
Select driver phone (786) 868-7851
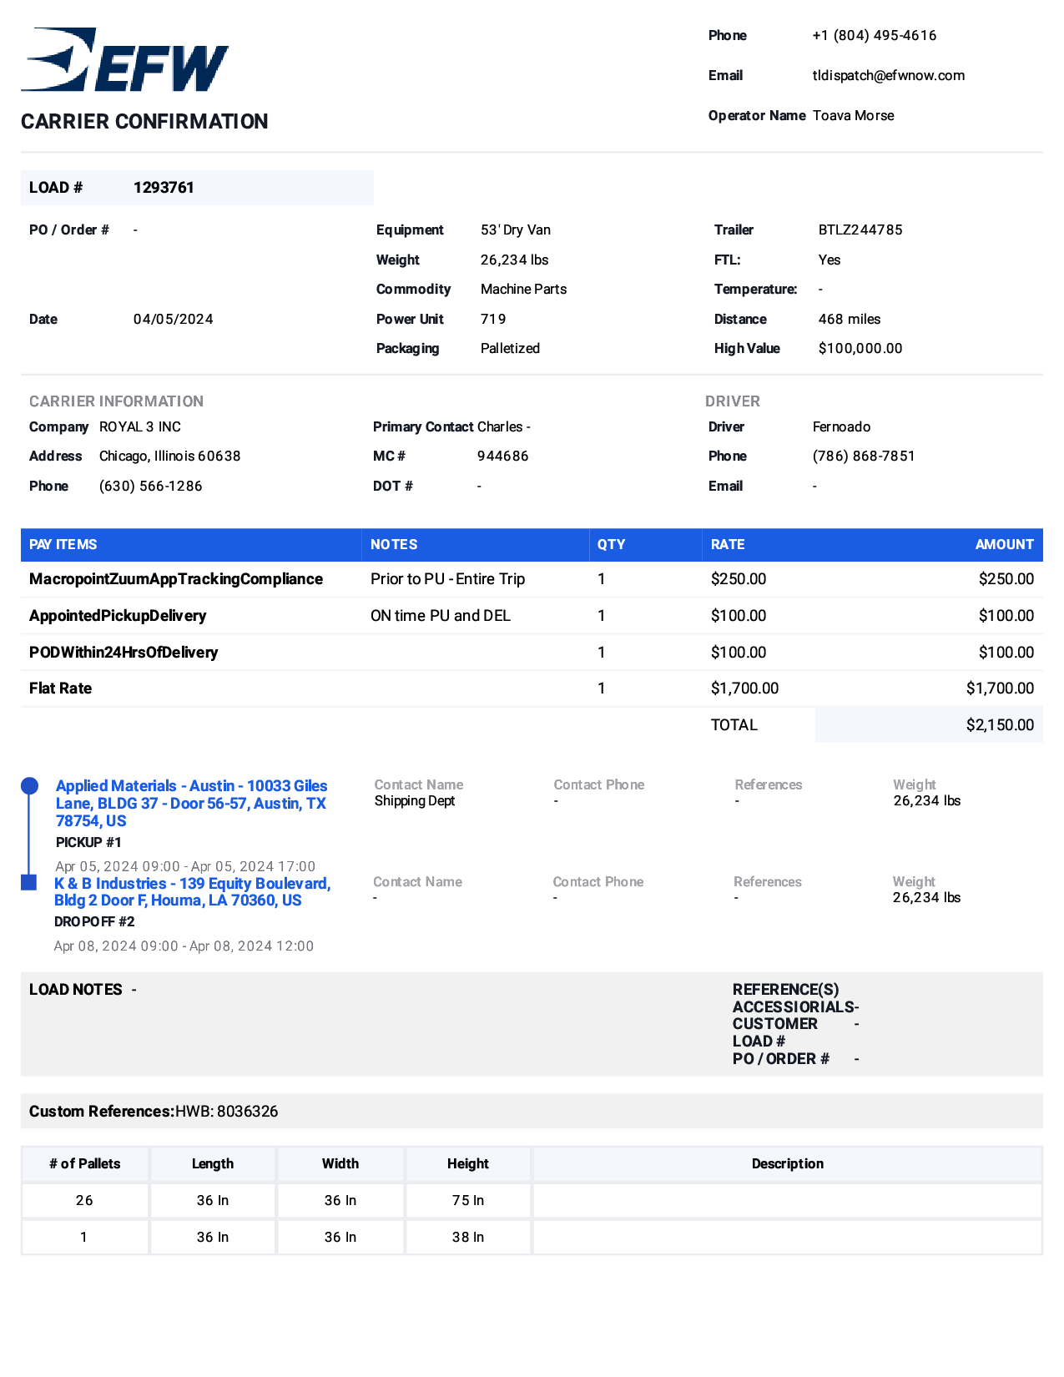(x=864, y=456)
